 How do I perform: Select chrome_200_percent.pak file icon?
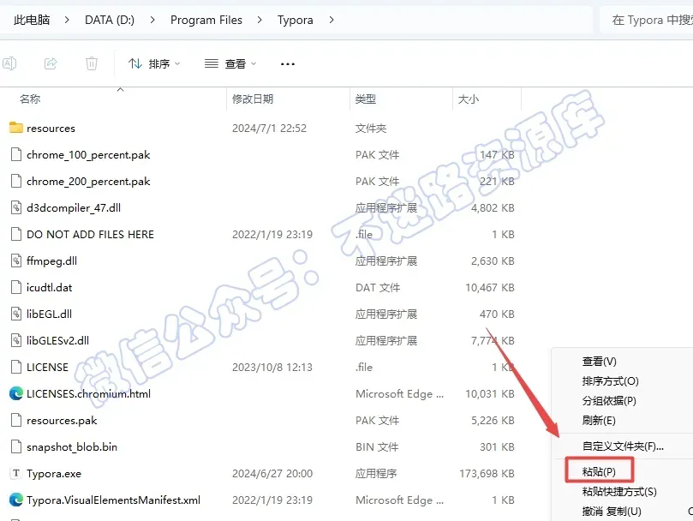[16, 181]
